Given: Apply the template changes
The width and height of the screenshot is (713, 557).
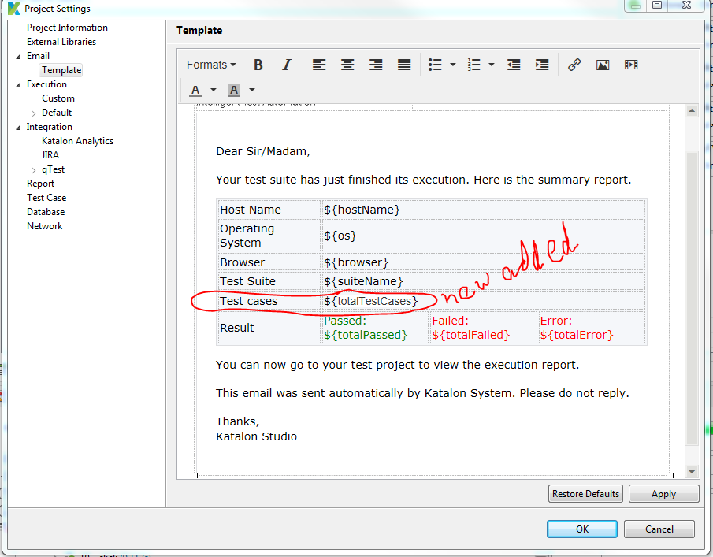Looking at the screenshot, I should [663, 494].
